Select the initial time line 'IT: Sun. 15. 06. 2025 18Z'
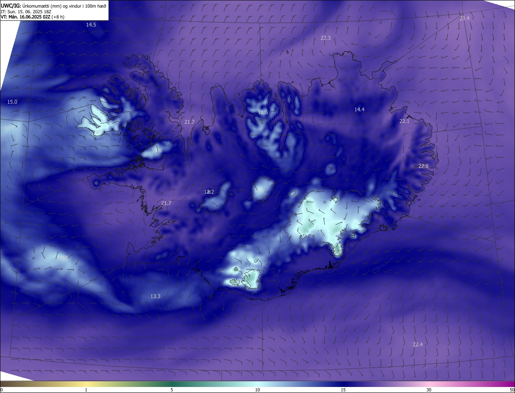The height and width of the screenshot is (393, 515). 25,11
